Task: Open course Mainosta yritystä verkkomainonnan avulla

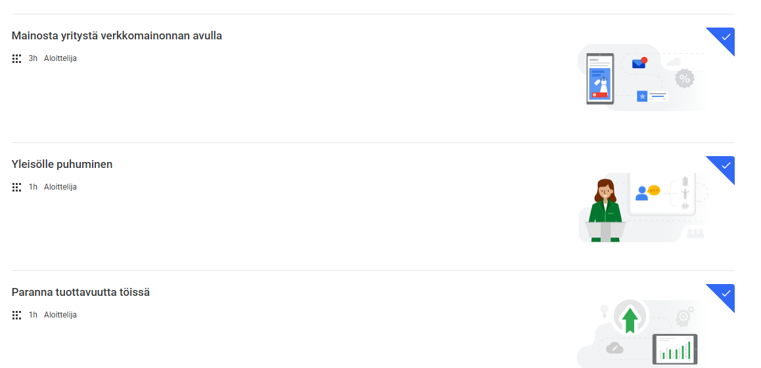Action: pyautogui.click(x=116, y=36)
